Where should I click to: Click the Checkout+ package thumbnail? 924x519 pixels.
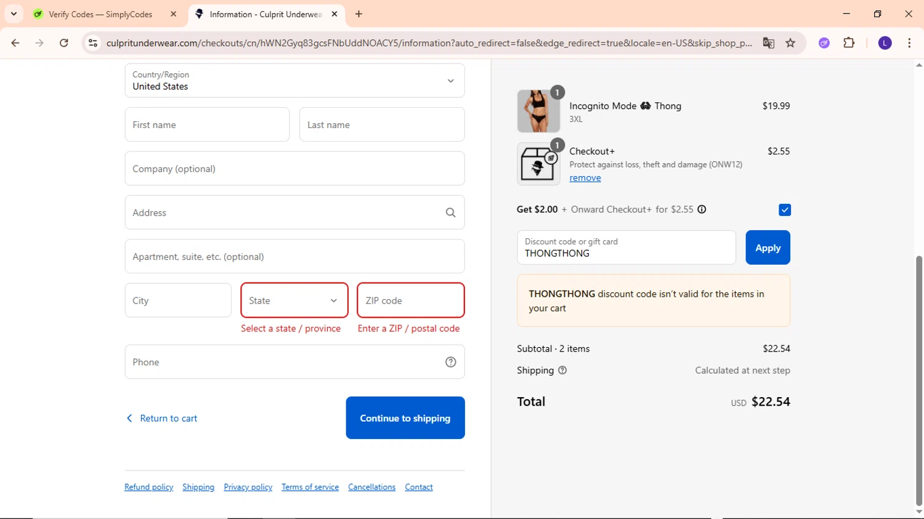pos(538,164)
